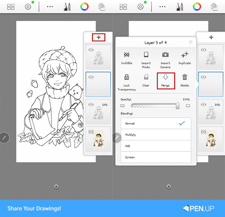Select the Normal blending mode
This screenshot has width=225, height=217.
(x=156, y=123)
